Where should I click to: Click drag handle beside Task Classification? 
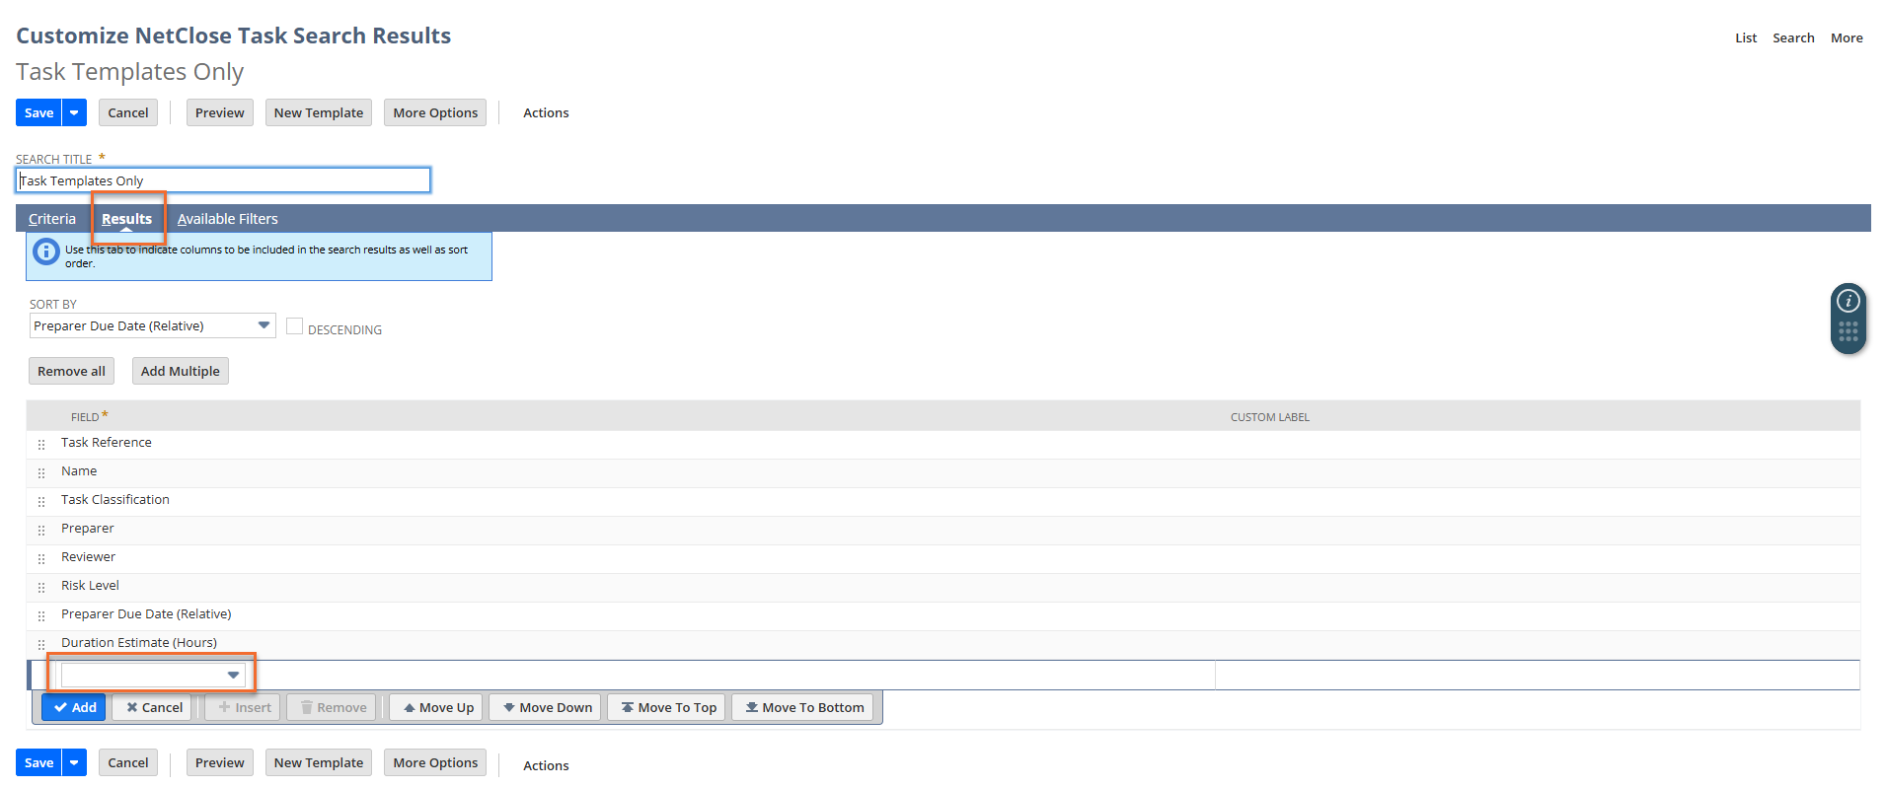[x=41, y=502]
